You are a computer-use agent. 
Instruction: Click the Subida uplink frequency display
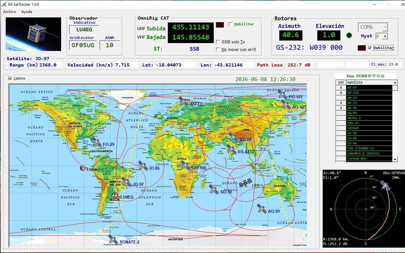190,28
